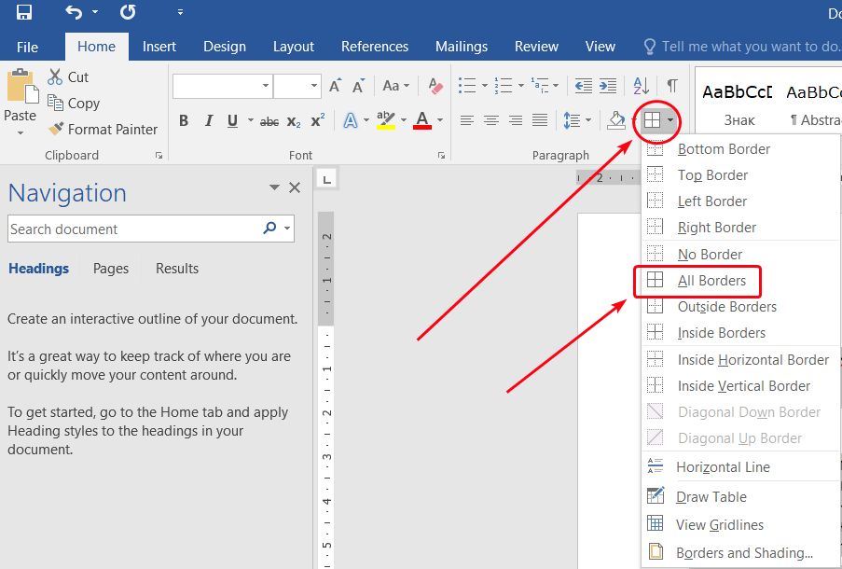This screenshot has height=569, width=842.
Task: Select Bottom Border from the menu
Action: click(x=740, y=149)
